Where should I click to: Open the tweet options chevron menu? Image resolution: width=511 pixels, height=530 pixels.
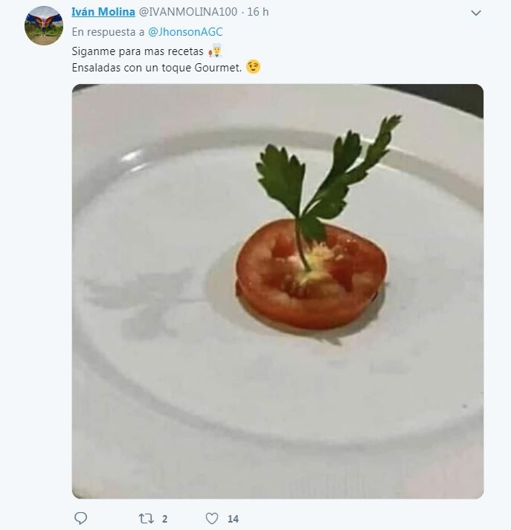tap(477, 13)
